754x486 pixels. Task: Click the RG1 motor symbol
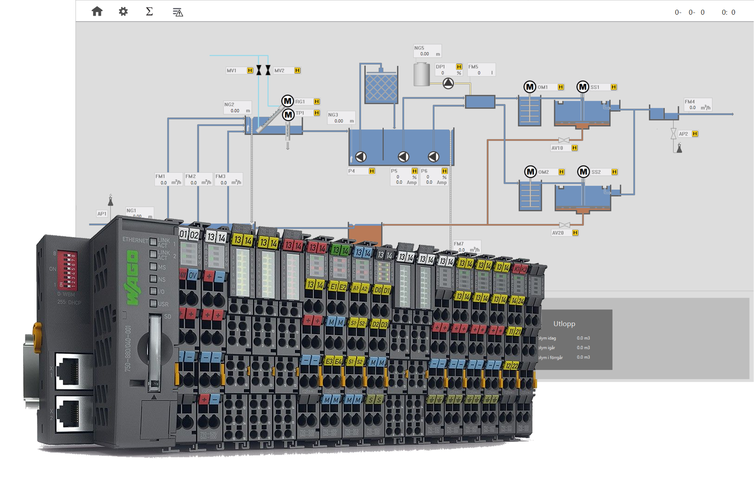pos(287,101)
